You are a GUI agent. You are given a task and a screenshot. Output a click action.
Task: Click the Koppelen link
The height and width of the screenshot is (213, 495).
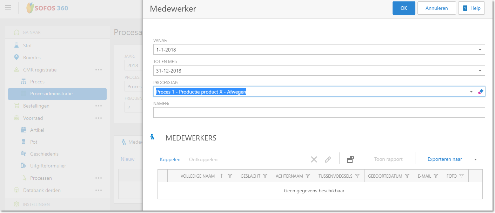coord(170,159)
